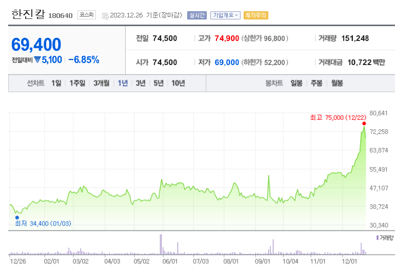Open the 기업개요 dropdown

pyautogui.click(x=226, y=15)
